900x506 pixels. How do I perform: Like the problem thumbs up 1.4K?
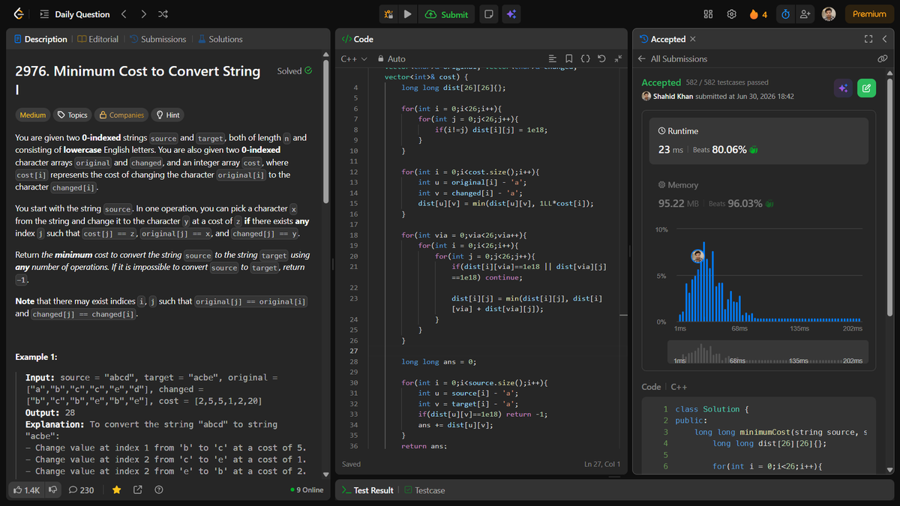click(x=27, y=490)
